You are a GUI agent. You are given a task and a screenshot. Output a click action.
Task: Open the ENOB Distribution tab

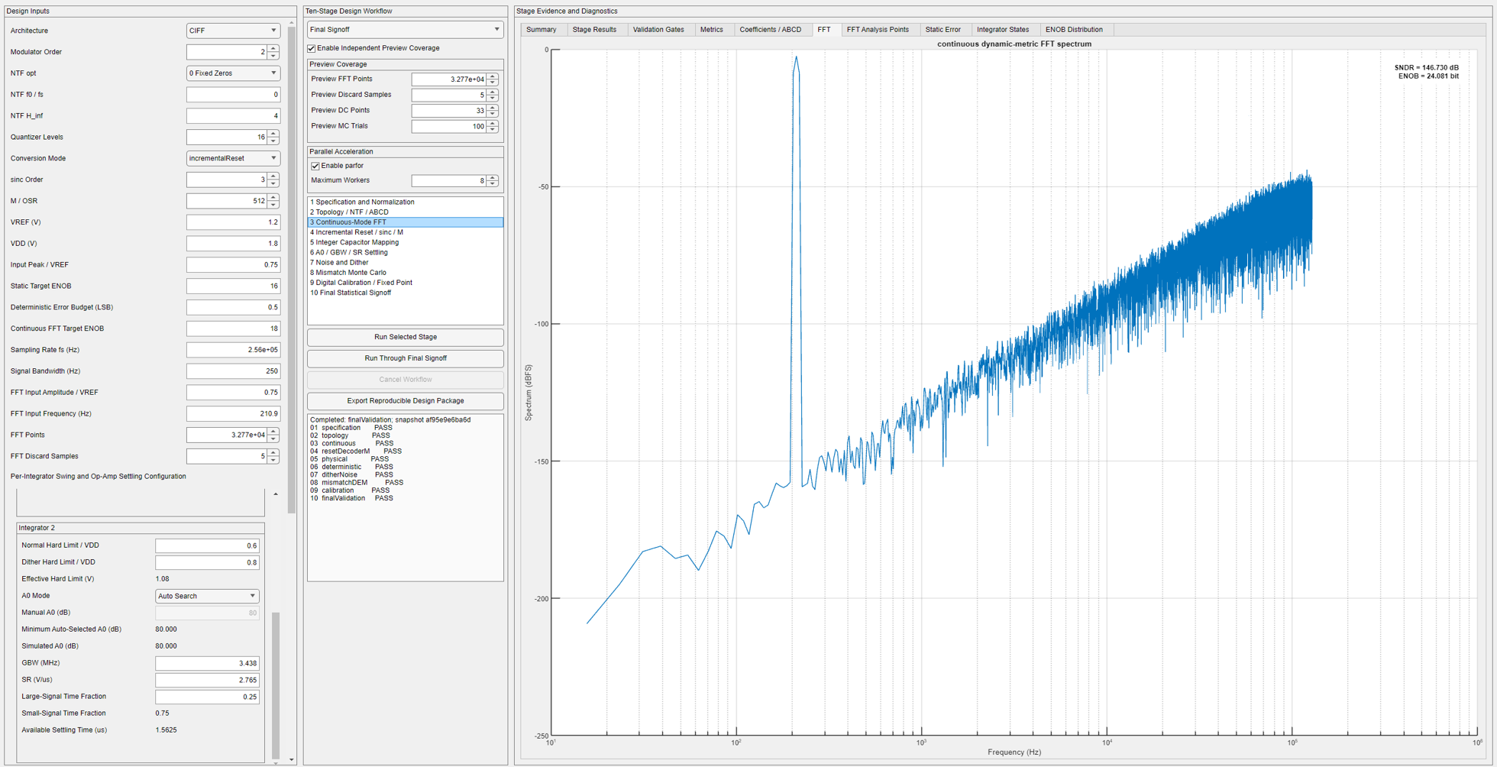(1074, 30)
